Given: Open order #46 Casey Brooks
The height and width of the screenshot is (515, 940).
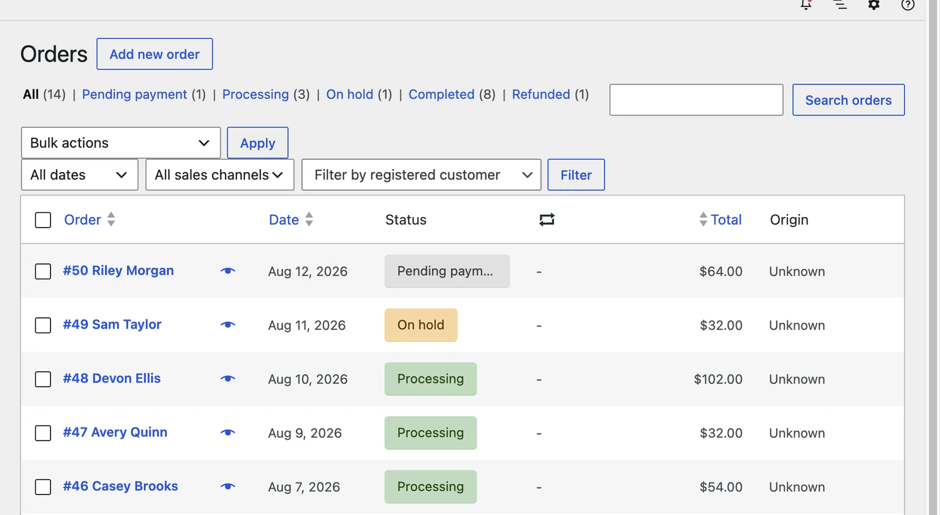Looking at the screenshot, I should (x=120, y=486).
